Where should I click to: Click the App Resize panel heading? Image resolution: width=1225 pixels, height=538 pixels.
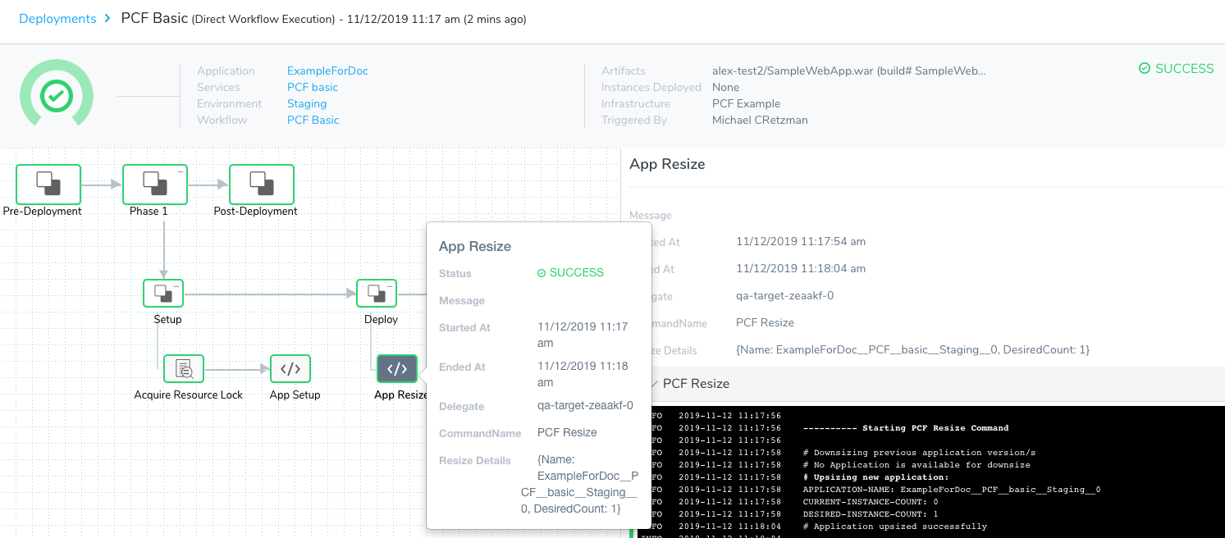[x=667, y=164]
